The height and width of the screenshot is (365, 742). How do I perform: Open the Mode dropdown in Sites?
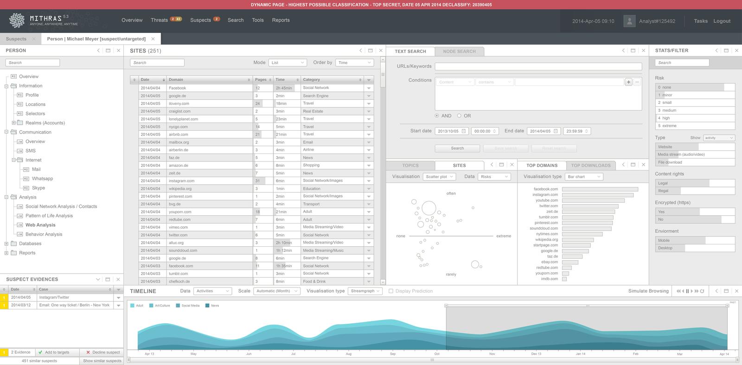tap(288, 63)
